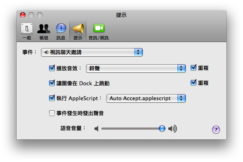
Task: Click the loud volume speaker icon
Action: pos(172,128)
